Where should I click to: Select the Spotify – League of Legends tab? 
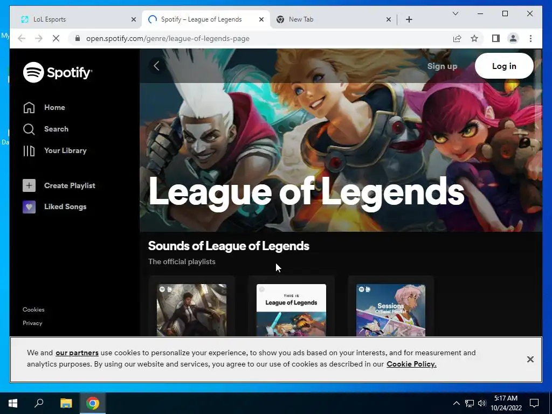click(x=206, y=19)
